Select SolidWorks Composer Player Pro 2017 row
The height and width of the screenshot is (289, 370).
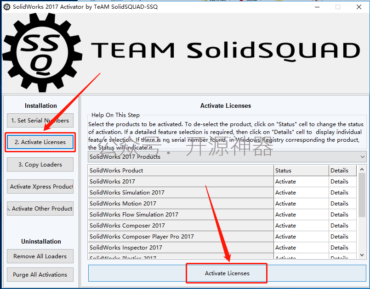pyautogui.click(x=181, y=237)
